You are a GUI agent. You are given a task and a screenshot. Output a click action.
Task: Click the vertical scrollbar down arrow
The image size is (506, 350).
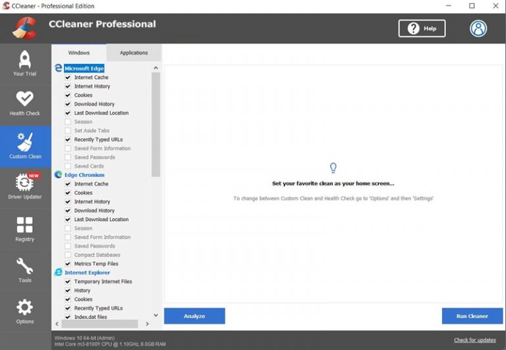pos(156,315)
